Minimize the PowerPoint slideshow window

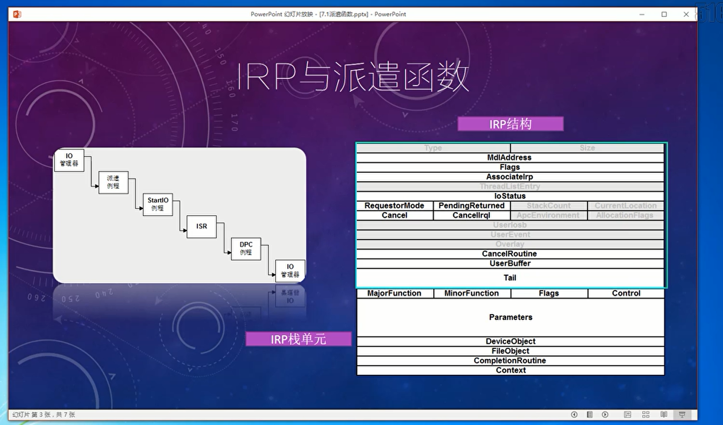[x=642, y=14]
